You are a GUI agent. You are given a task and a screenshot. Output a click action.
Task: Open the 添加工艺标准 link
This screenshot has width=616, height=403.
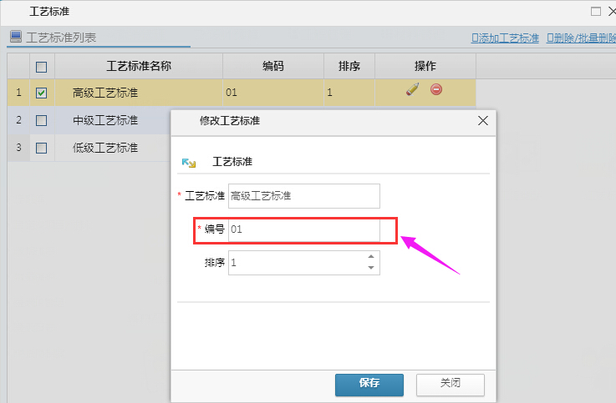coord(506,38)
